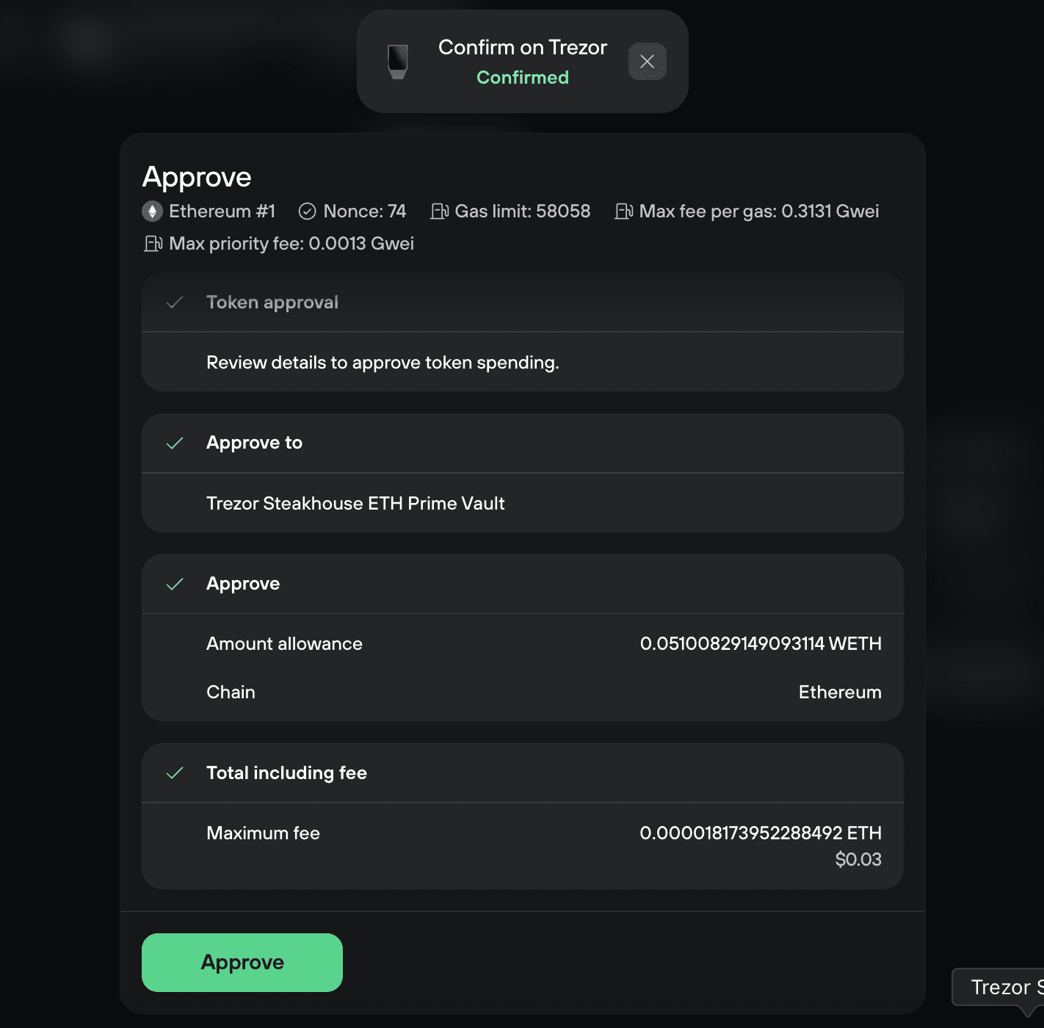Click the 'Approve to' section header
Screen dimensions: 1044x1028
[254, 443]
